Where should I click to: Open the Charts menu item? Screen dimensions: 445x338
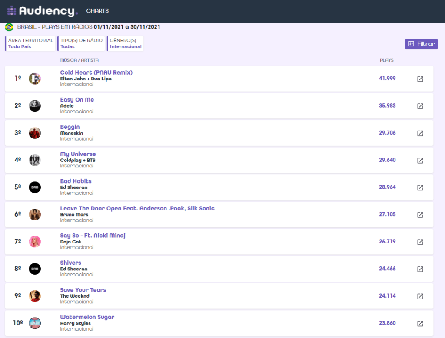pyautogui.click(x=97, y=11)
